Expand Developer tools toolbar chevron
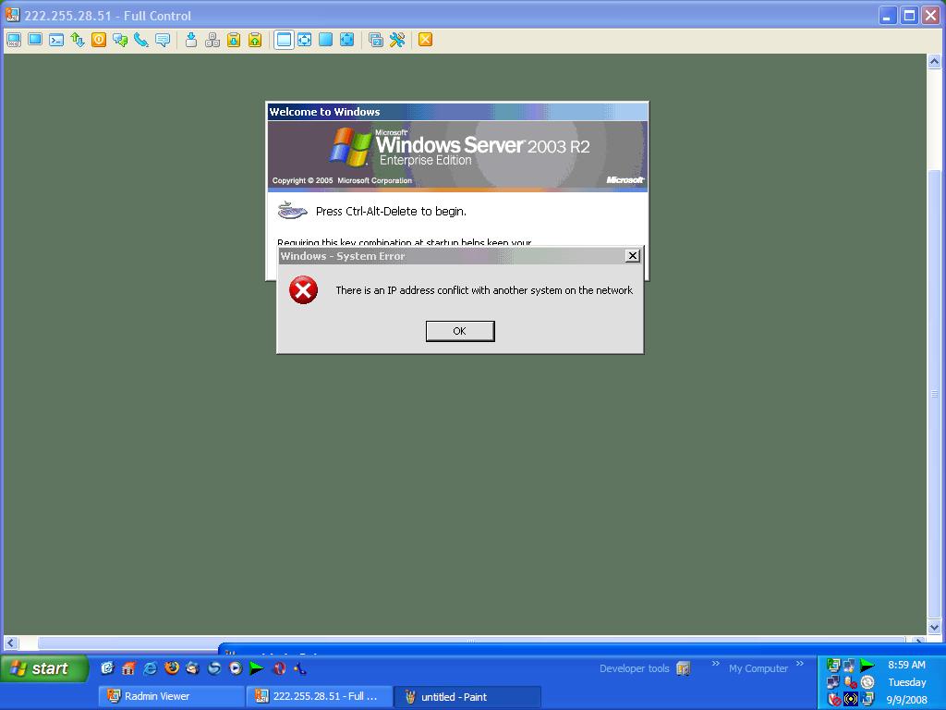This screenshot has width=946, height=710. [x=716, y=664]
